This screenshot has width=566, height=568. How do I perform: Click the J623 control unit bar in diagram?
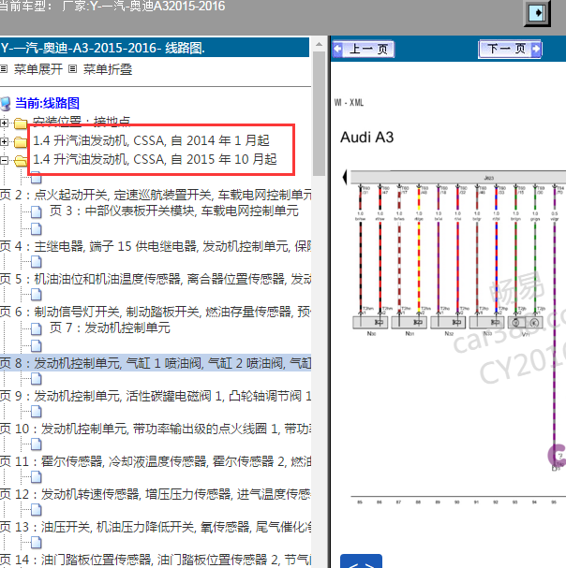coord(458,178)
